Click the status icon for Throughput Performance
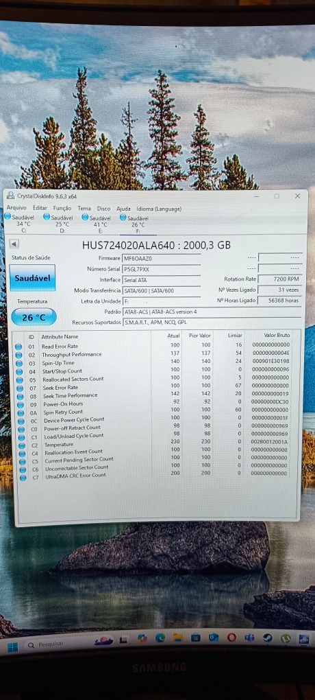 tap(18, 355)
